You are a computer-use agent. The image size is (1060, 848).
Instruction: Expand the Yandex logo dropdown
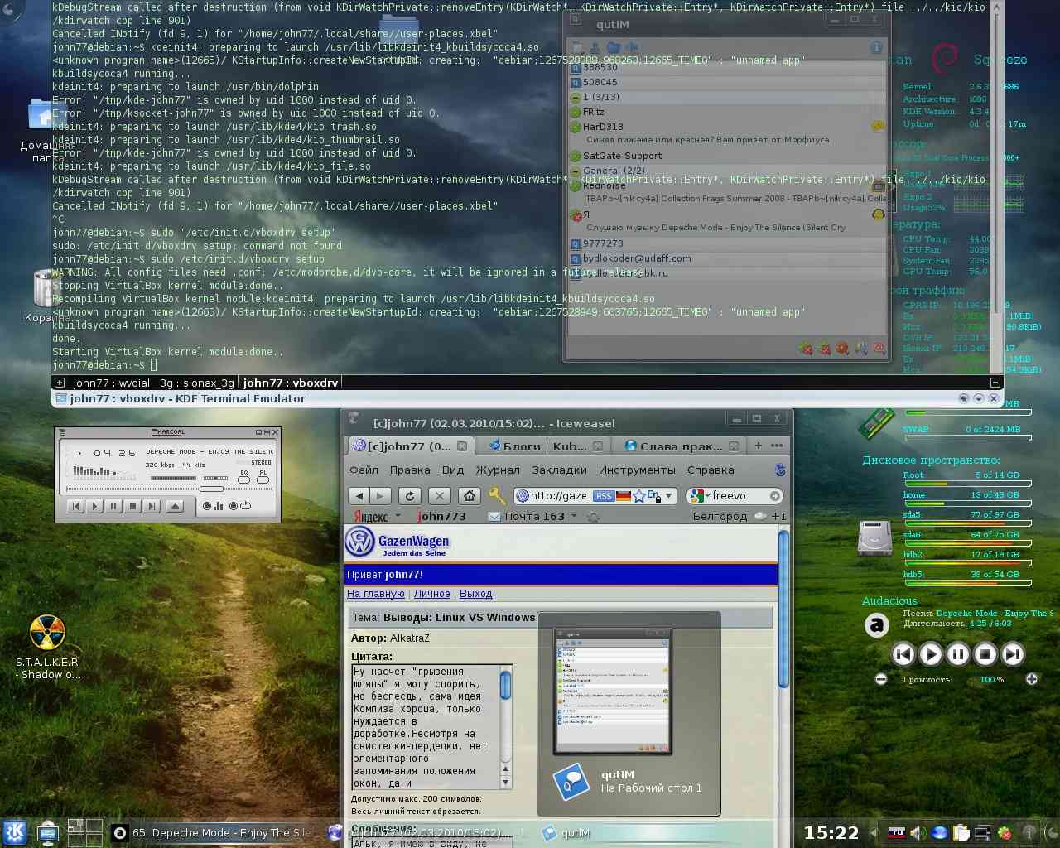pos(398,516)
